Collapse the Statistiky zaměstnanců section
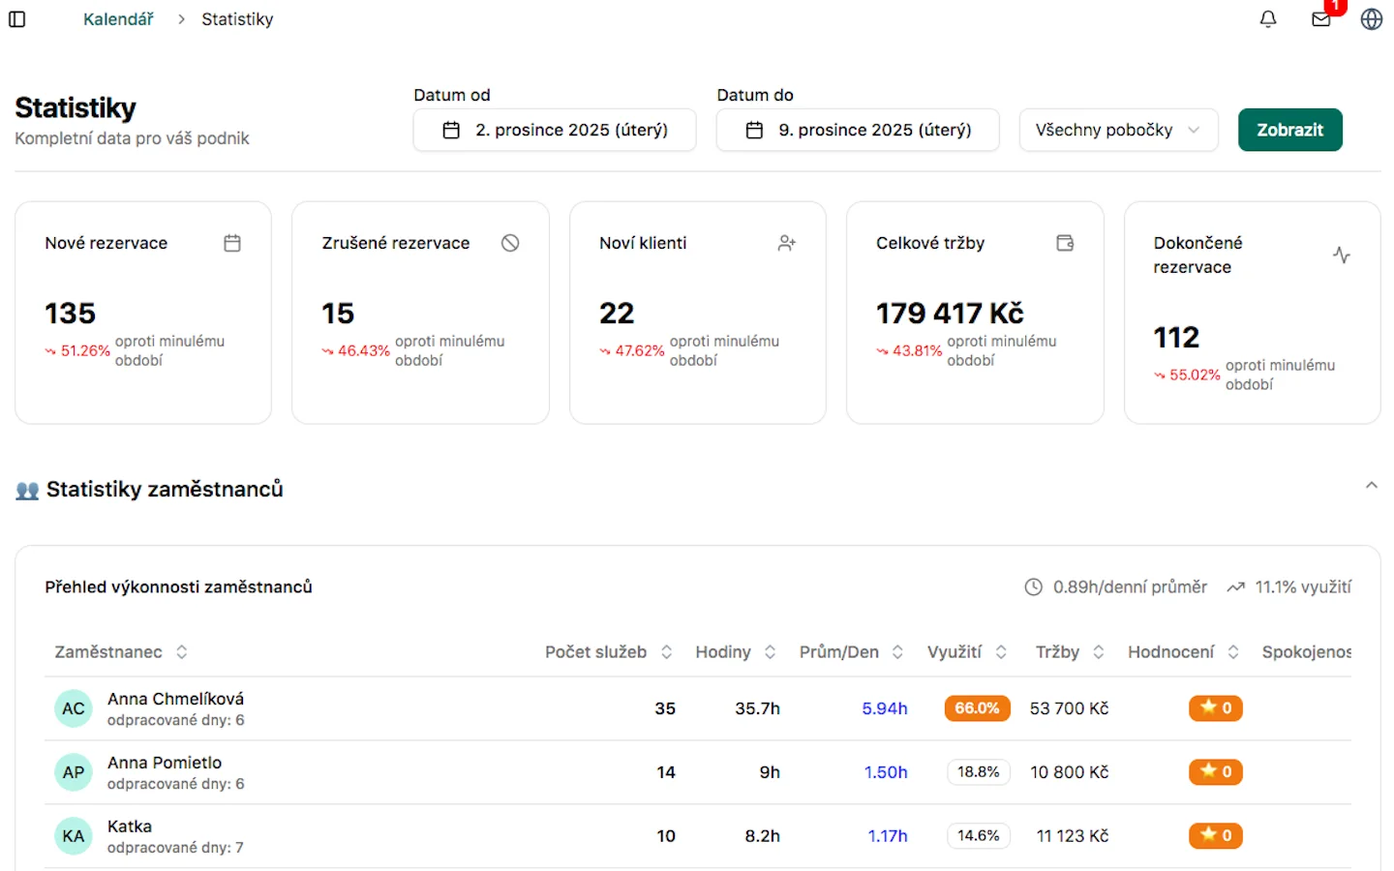 coord(1371,486)
